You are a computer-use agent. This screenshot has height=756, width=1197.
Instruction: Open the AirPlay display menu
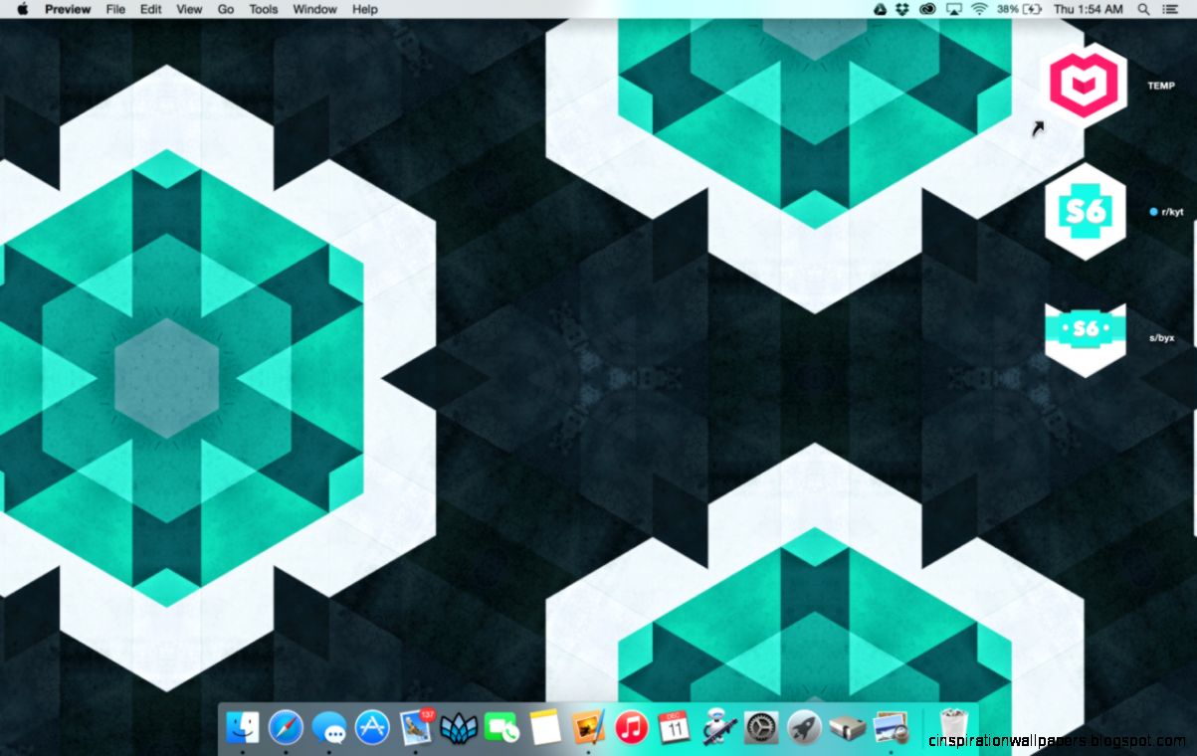point(954,9)
